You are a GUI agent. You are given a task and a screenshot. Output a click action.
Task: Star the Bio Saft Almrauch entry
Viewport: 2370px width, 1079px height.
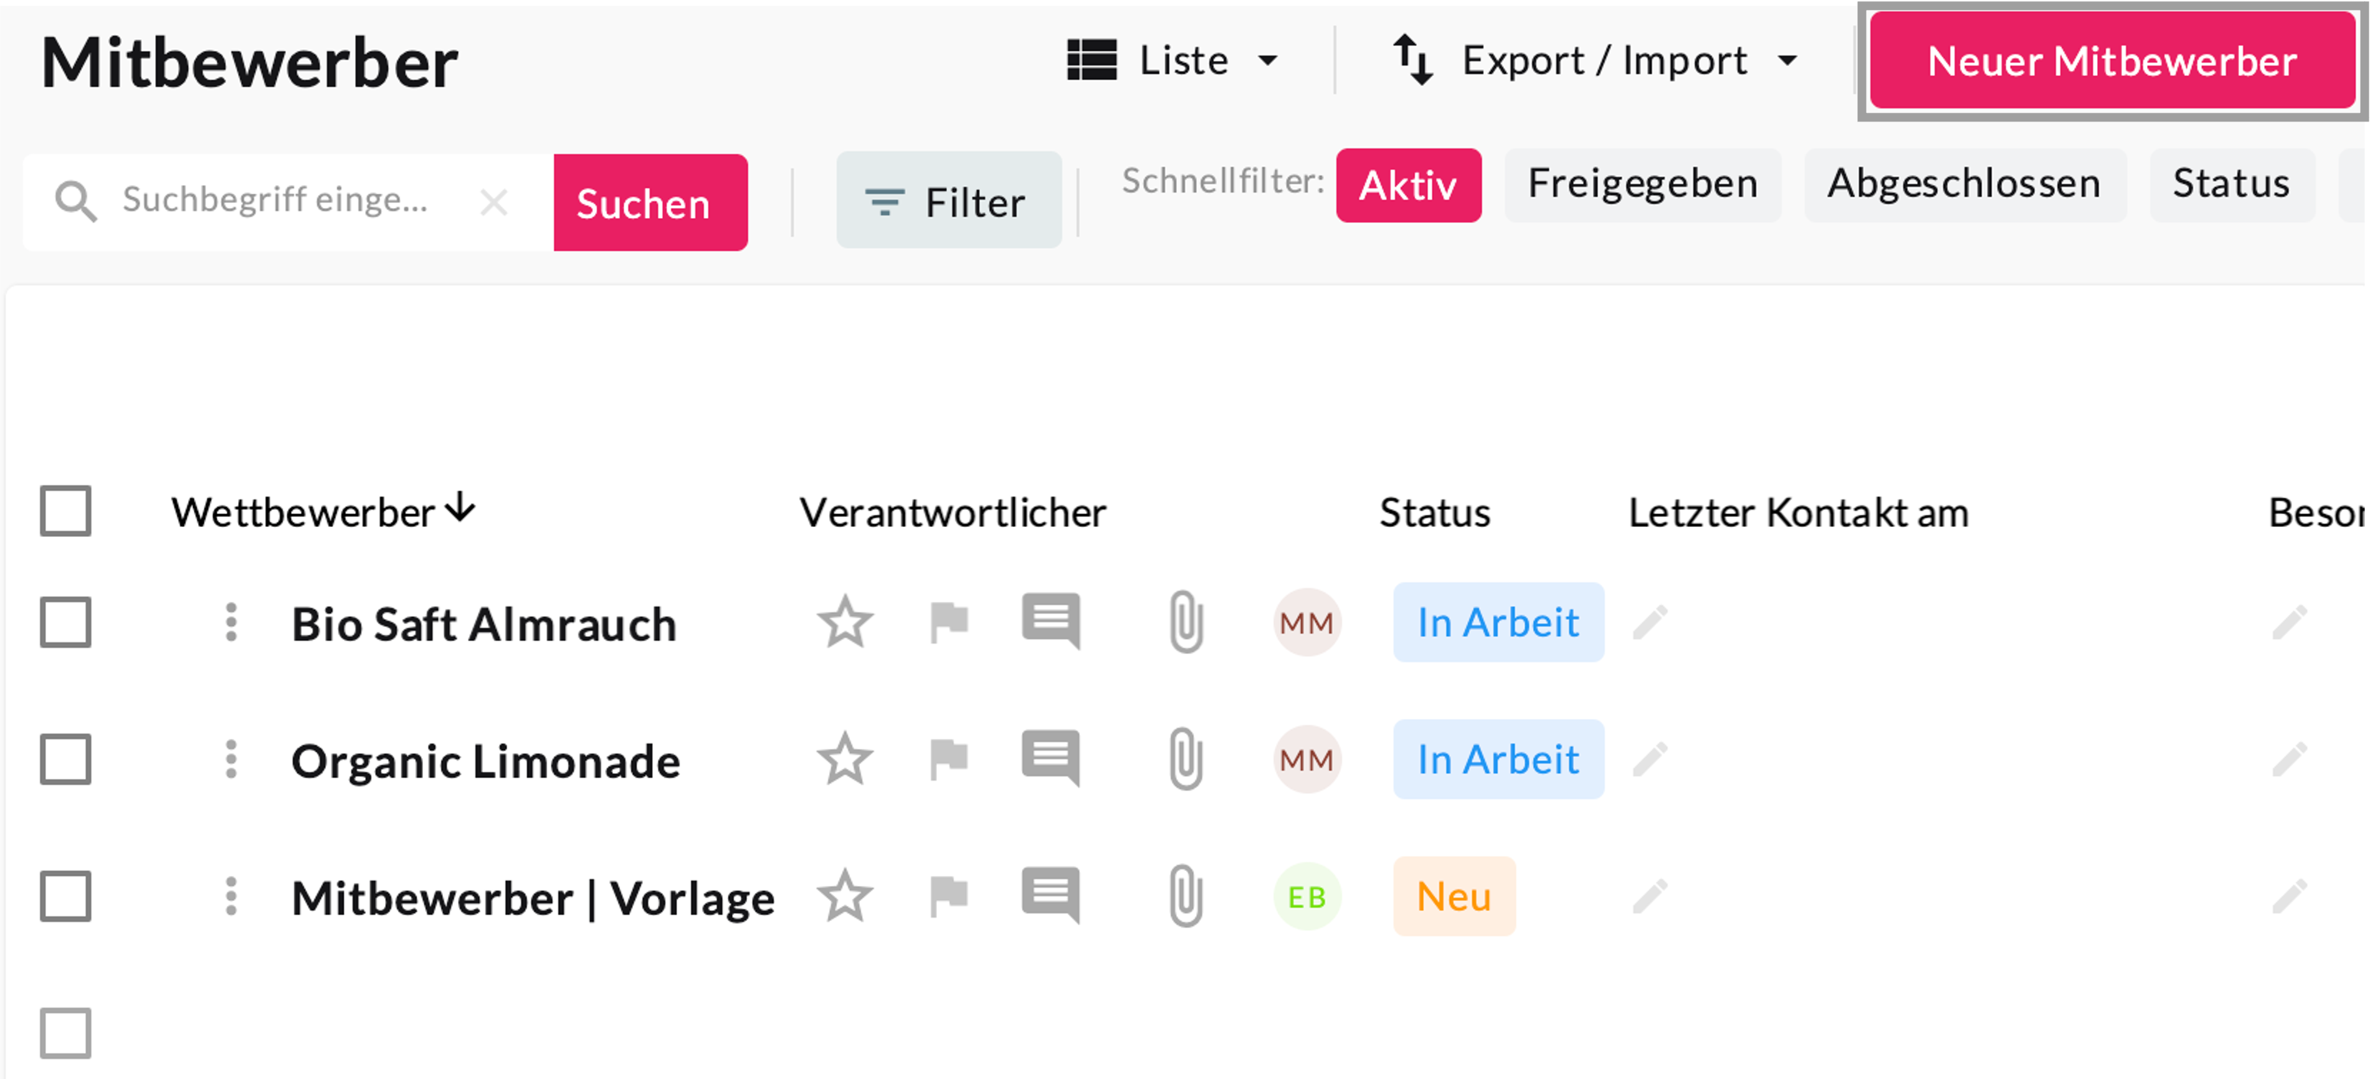coord(844,623)
